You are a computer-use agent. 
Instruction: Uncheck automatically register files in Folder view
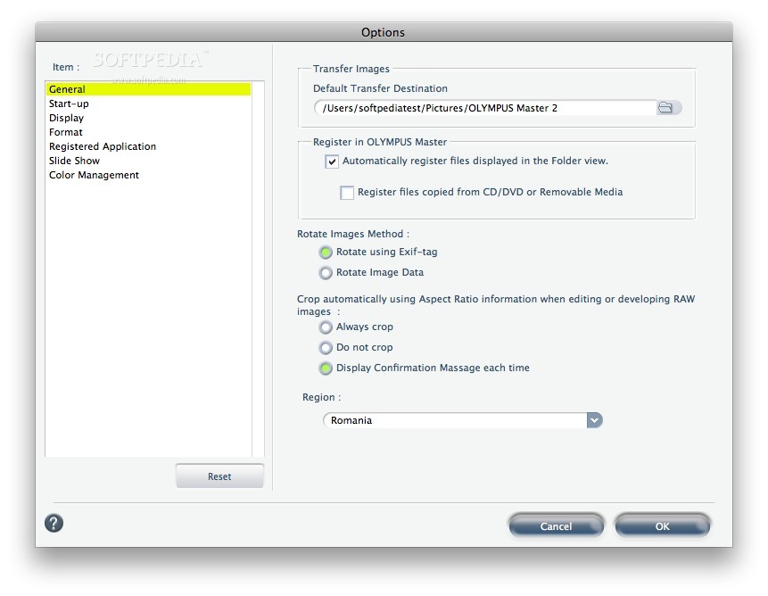(331, 161)
